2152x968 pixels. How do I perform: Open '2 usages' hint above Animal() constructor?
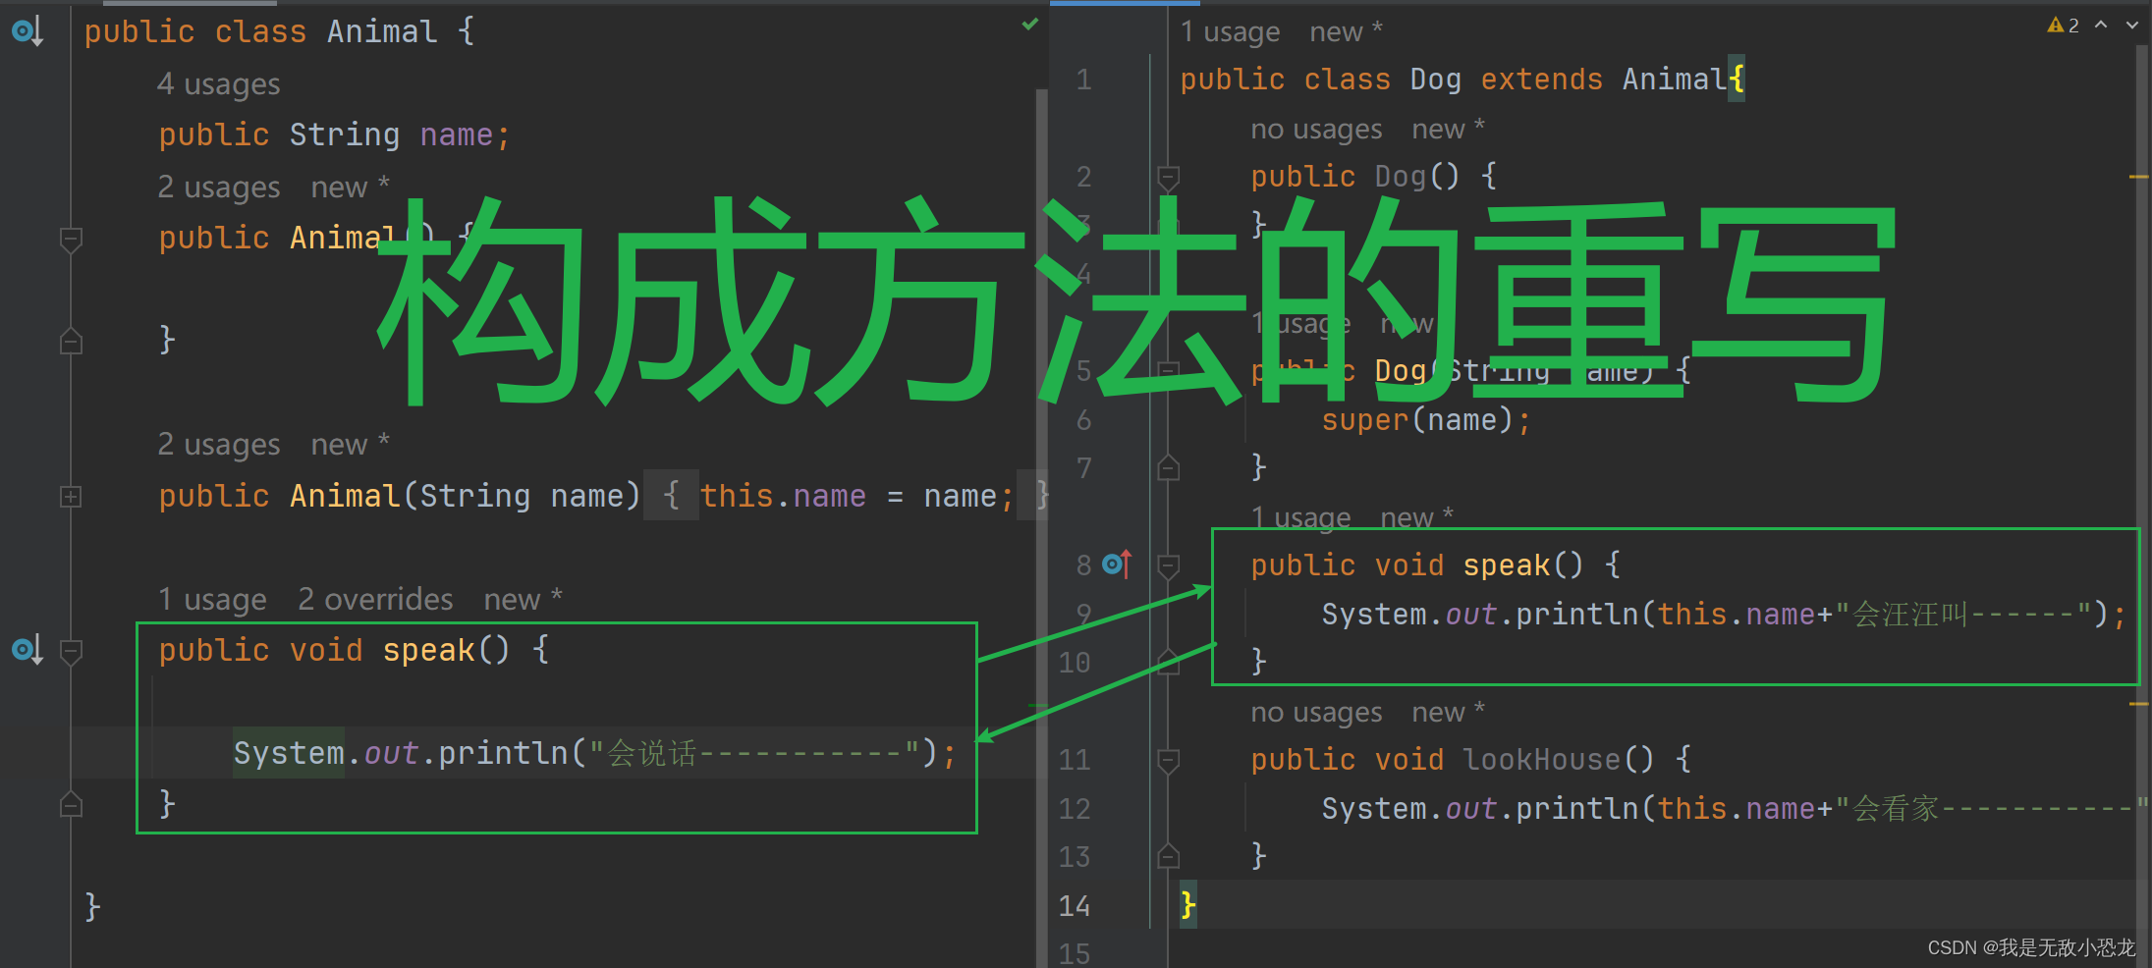click(219, 188)
